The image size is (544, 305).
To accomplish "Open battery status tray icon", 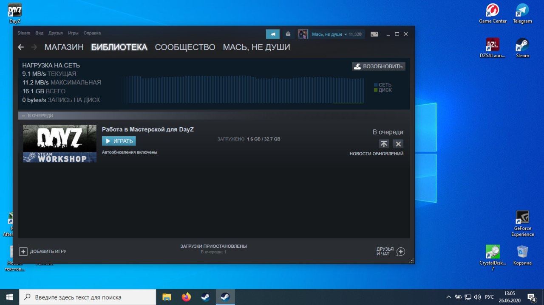I will click(458, 297).
